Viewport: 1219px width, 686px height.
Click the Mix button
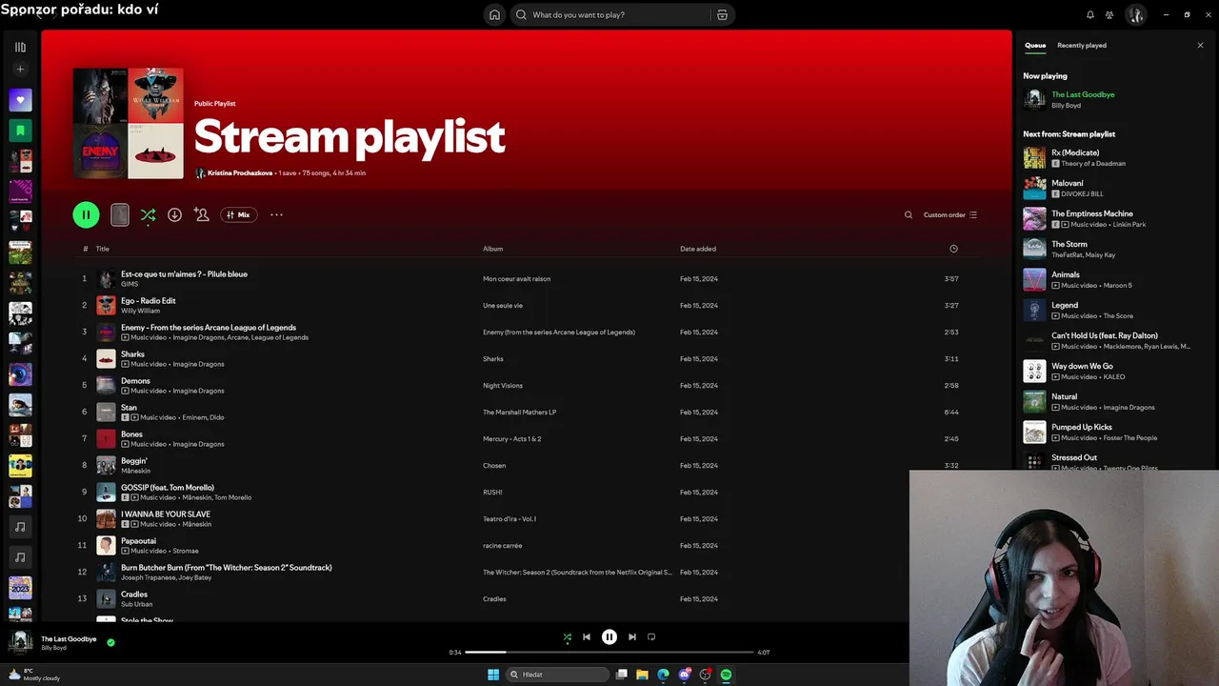click(x=239, y=215)
